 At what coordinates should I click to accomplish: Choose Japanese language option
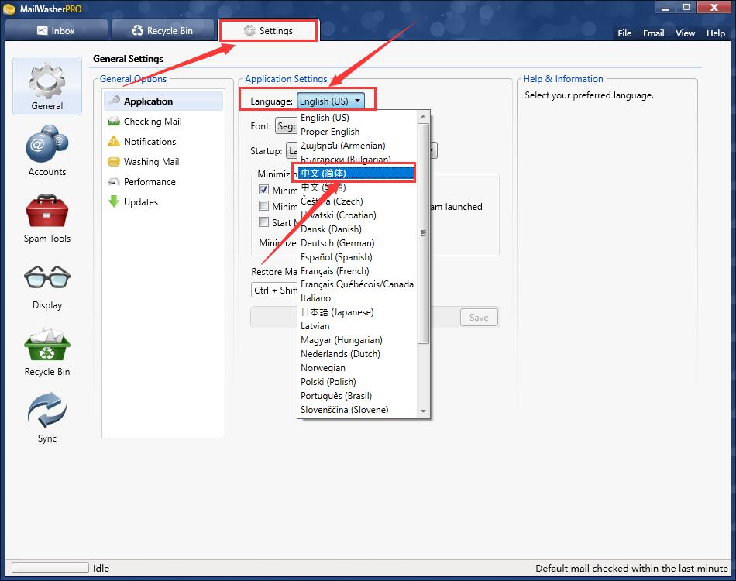[357, 312]
